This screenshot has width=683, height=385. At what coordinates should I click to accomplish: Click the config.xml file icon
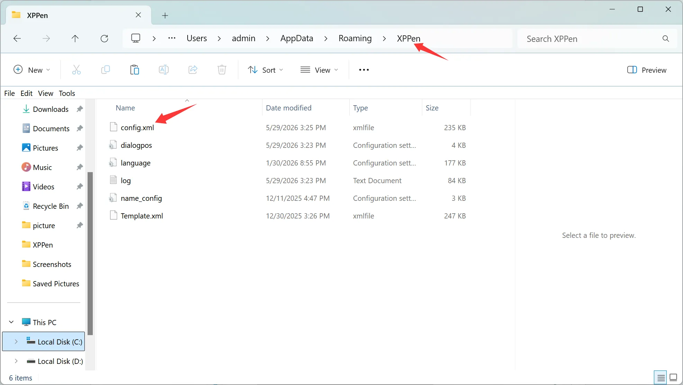click(114, 127)
